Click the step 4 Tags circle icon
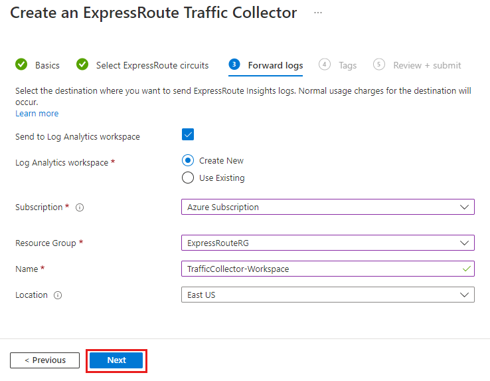The width and height of the screenshot is (490, 381). coord(325,64)
